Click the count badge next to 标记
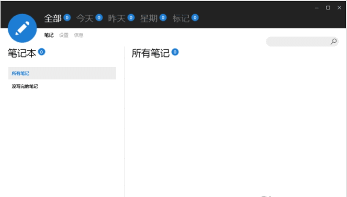 pyautogui.click(x=195, y=18)
